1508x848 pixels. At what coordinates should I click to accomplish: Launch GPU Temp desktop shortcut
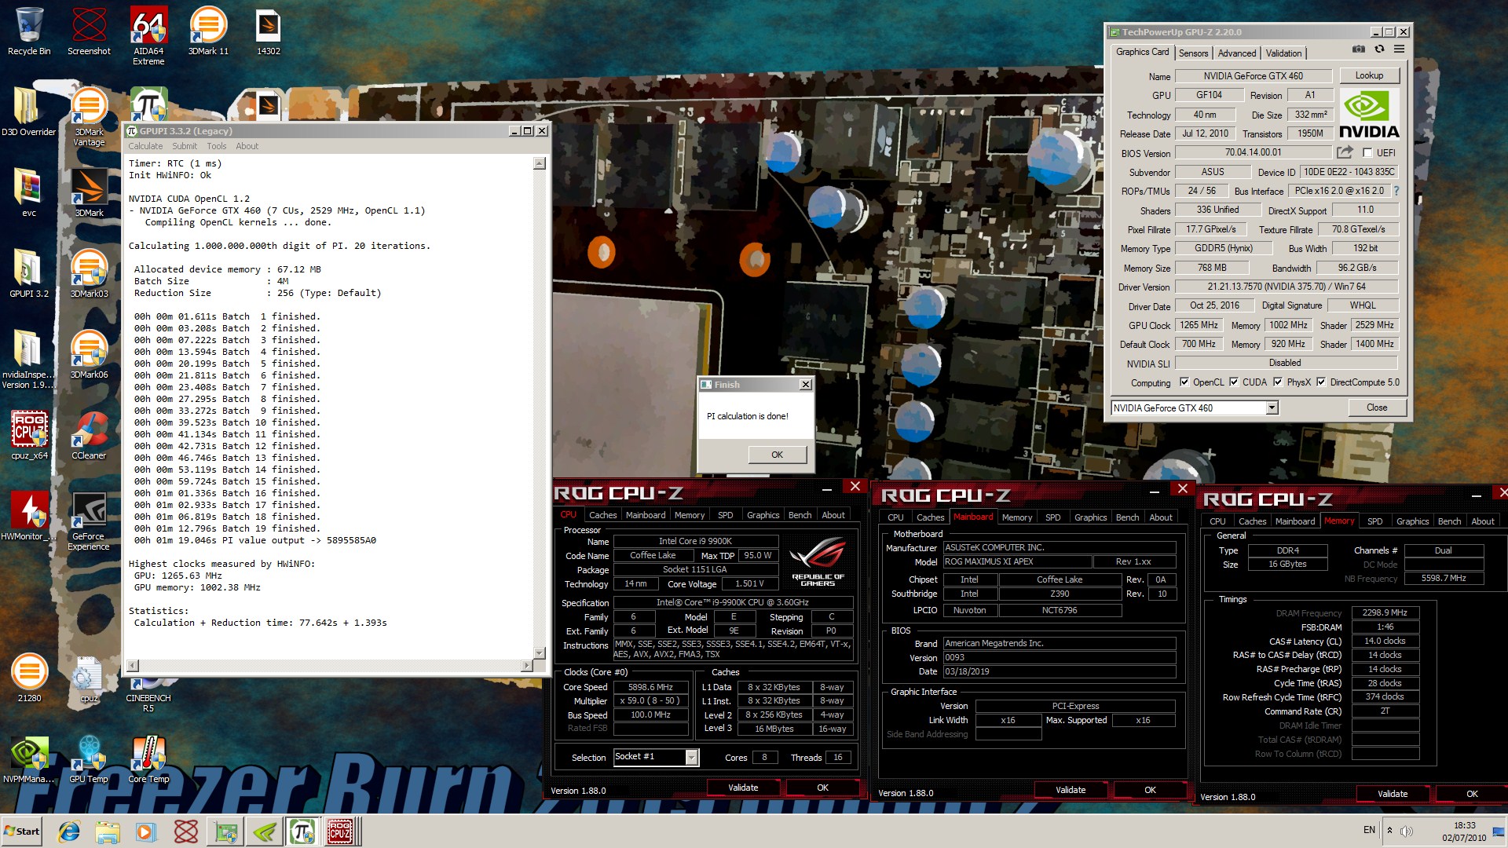coord(89,760)
